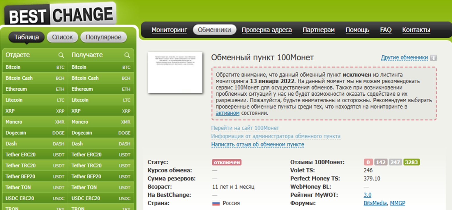Screen dimensions: 452x210
Task: Click the Отдаете column header
Action: 18,55
